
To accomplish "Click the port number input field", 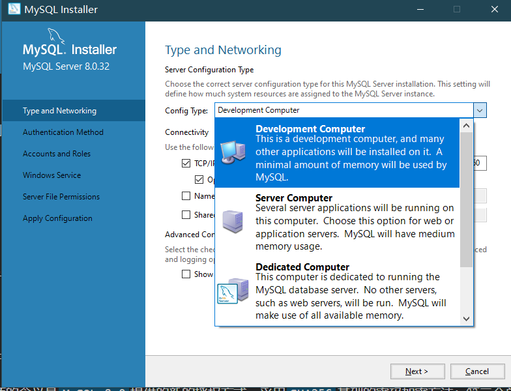I will [480, 163].
